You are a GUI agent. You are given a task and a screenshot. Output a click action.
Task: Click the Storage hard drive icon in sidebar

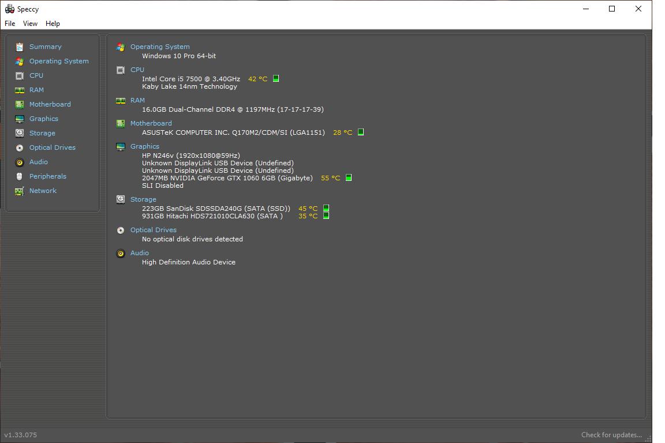pos(20,133)
